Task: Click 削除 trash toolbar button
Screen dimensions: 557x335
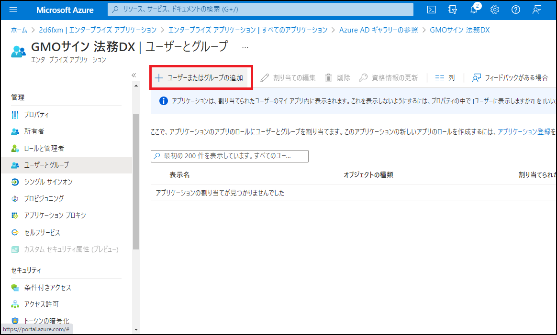Action: [337, 78]
